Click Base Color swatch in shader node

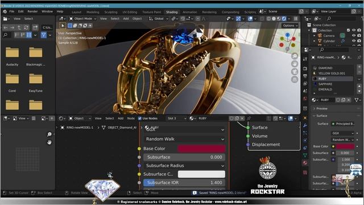point(201,149)
